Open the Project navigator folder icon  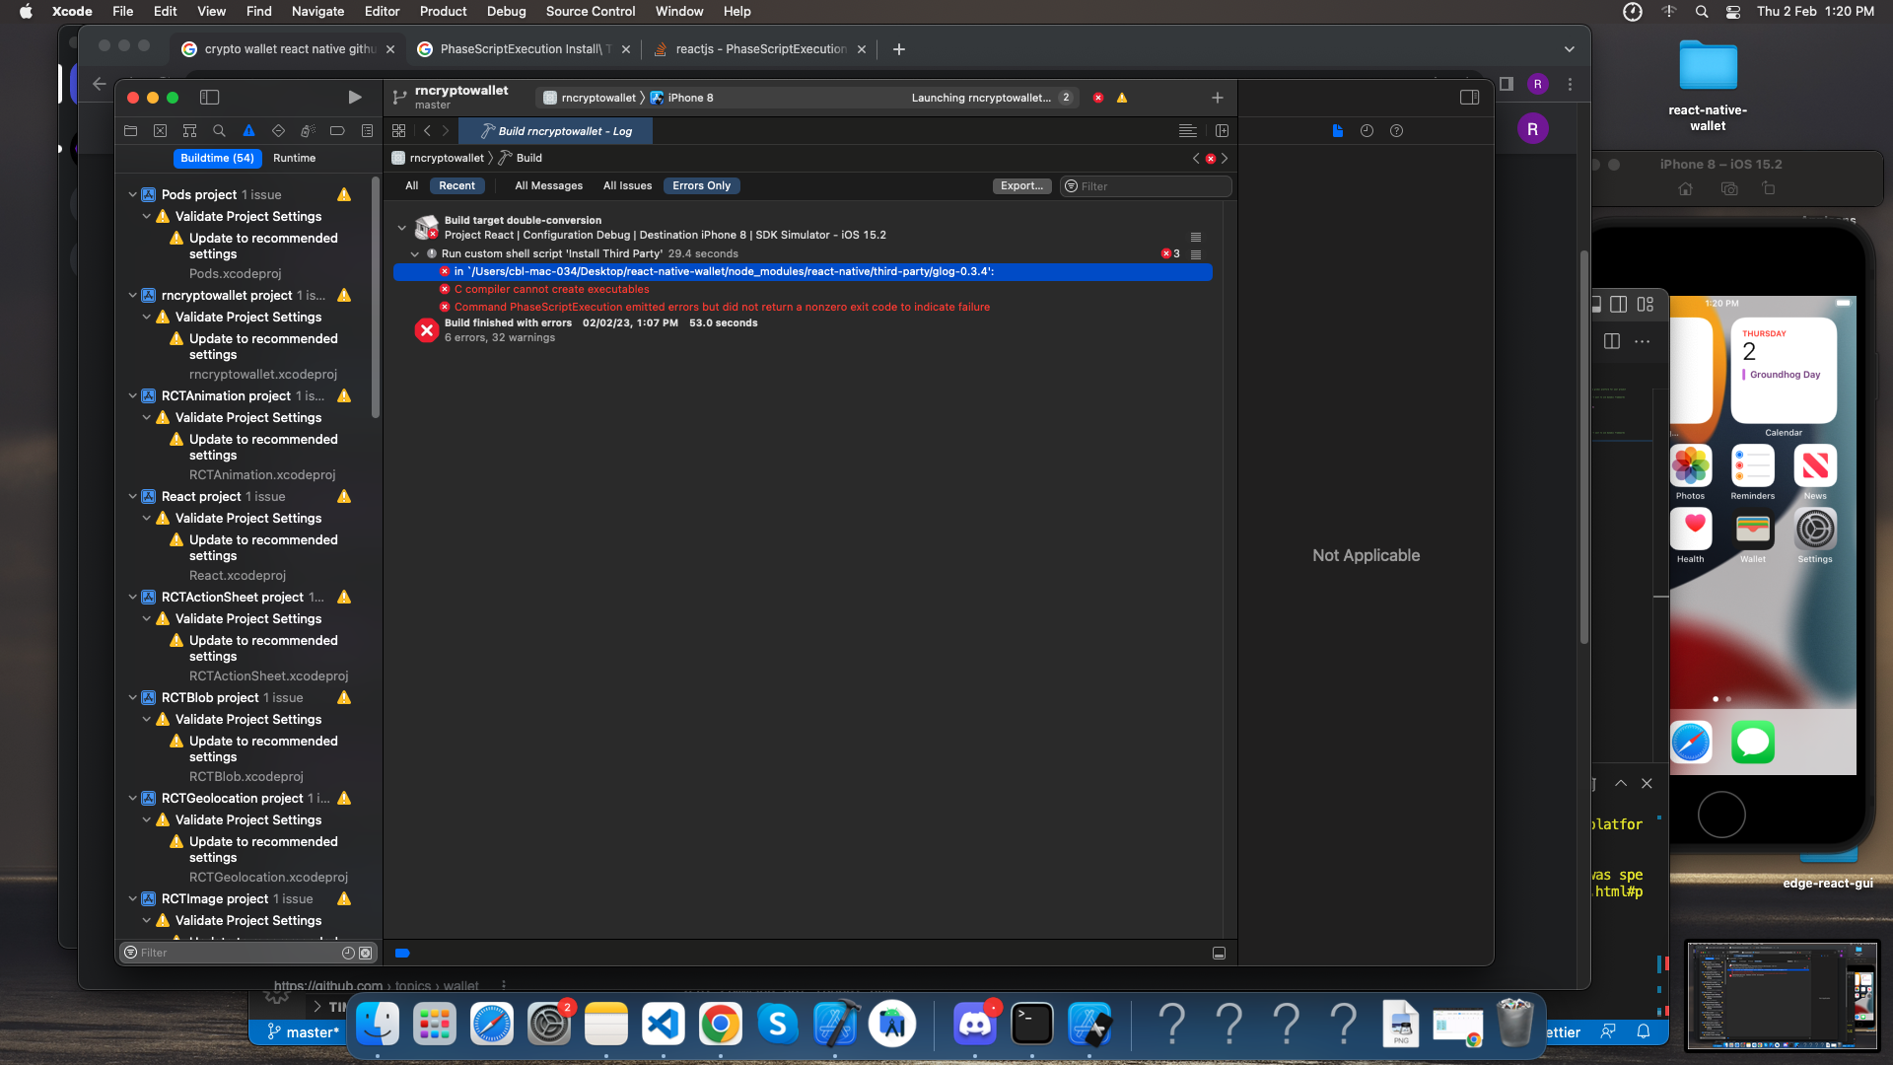[x=130, y=130]
